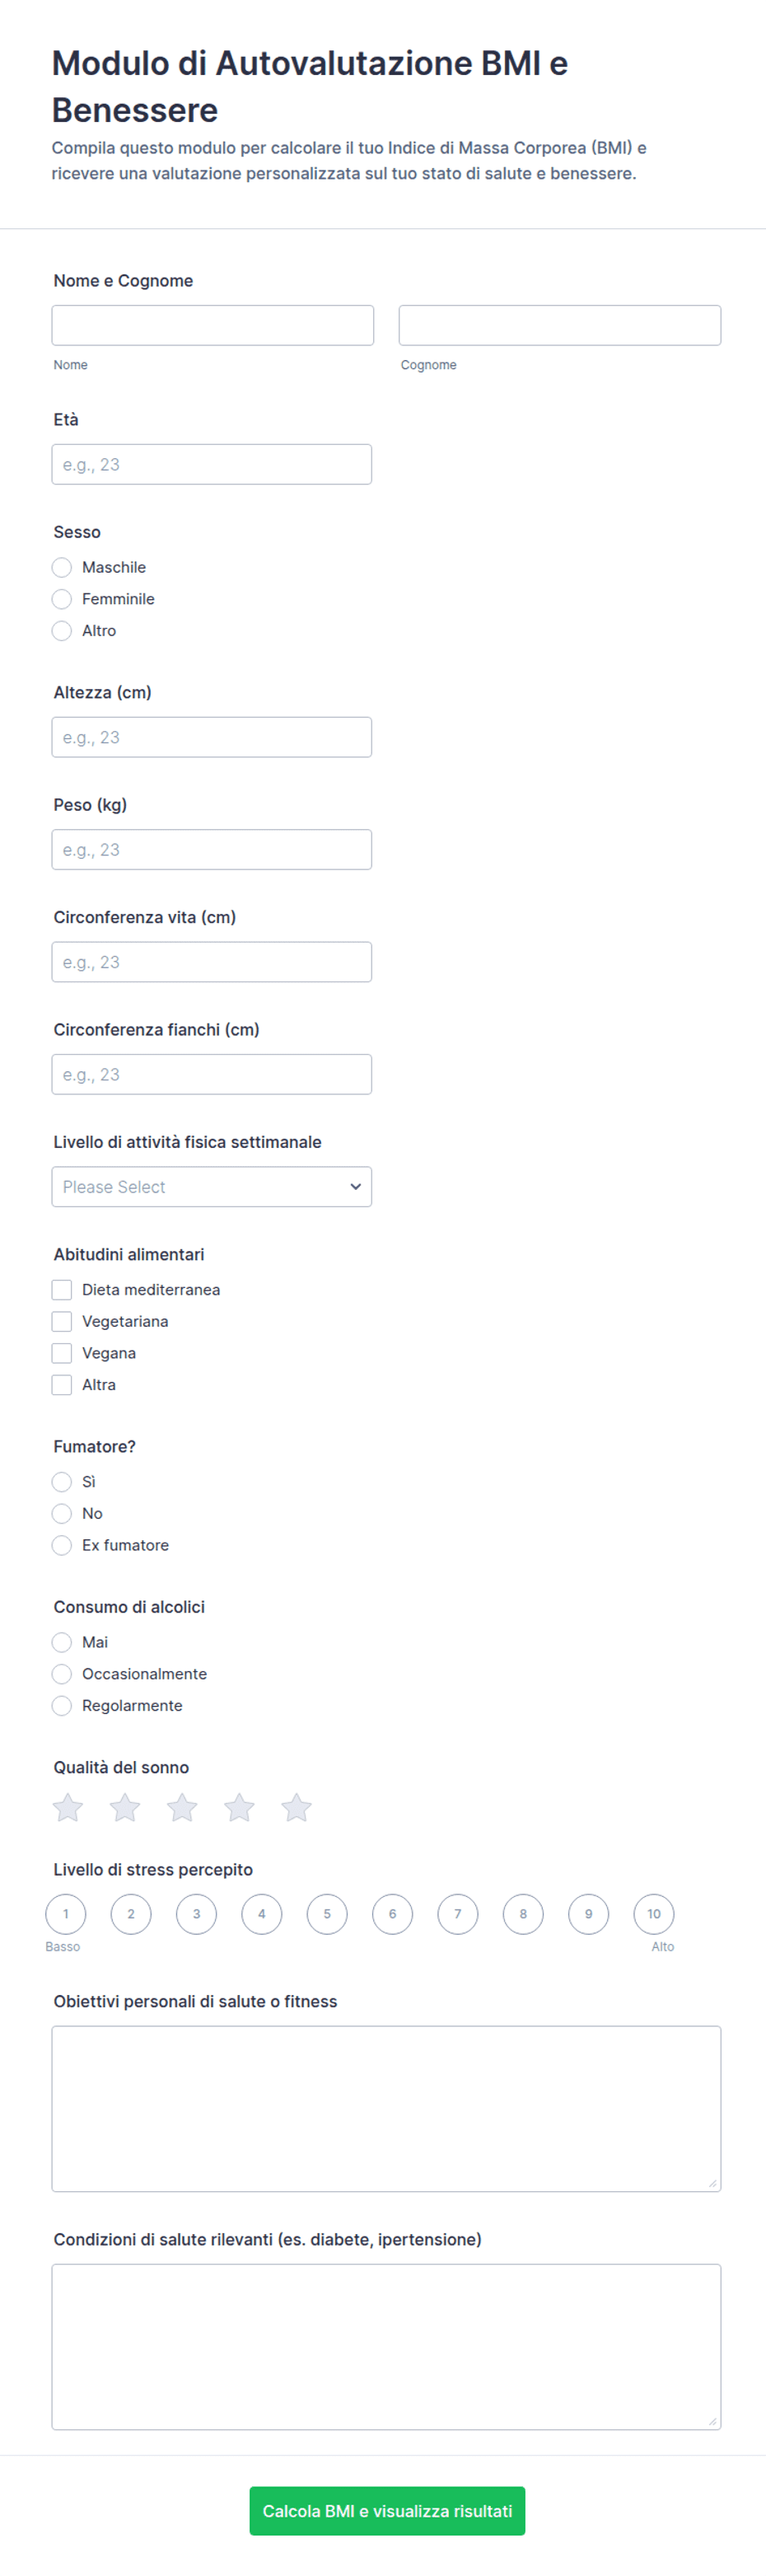This screenshot has width=766, height=2576.
Task: Open the physical activity level dropdown
Action: [212, 1187]
